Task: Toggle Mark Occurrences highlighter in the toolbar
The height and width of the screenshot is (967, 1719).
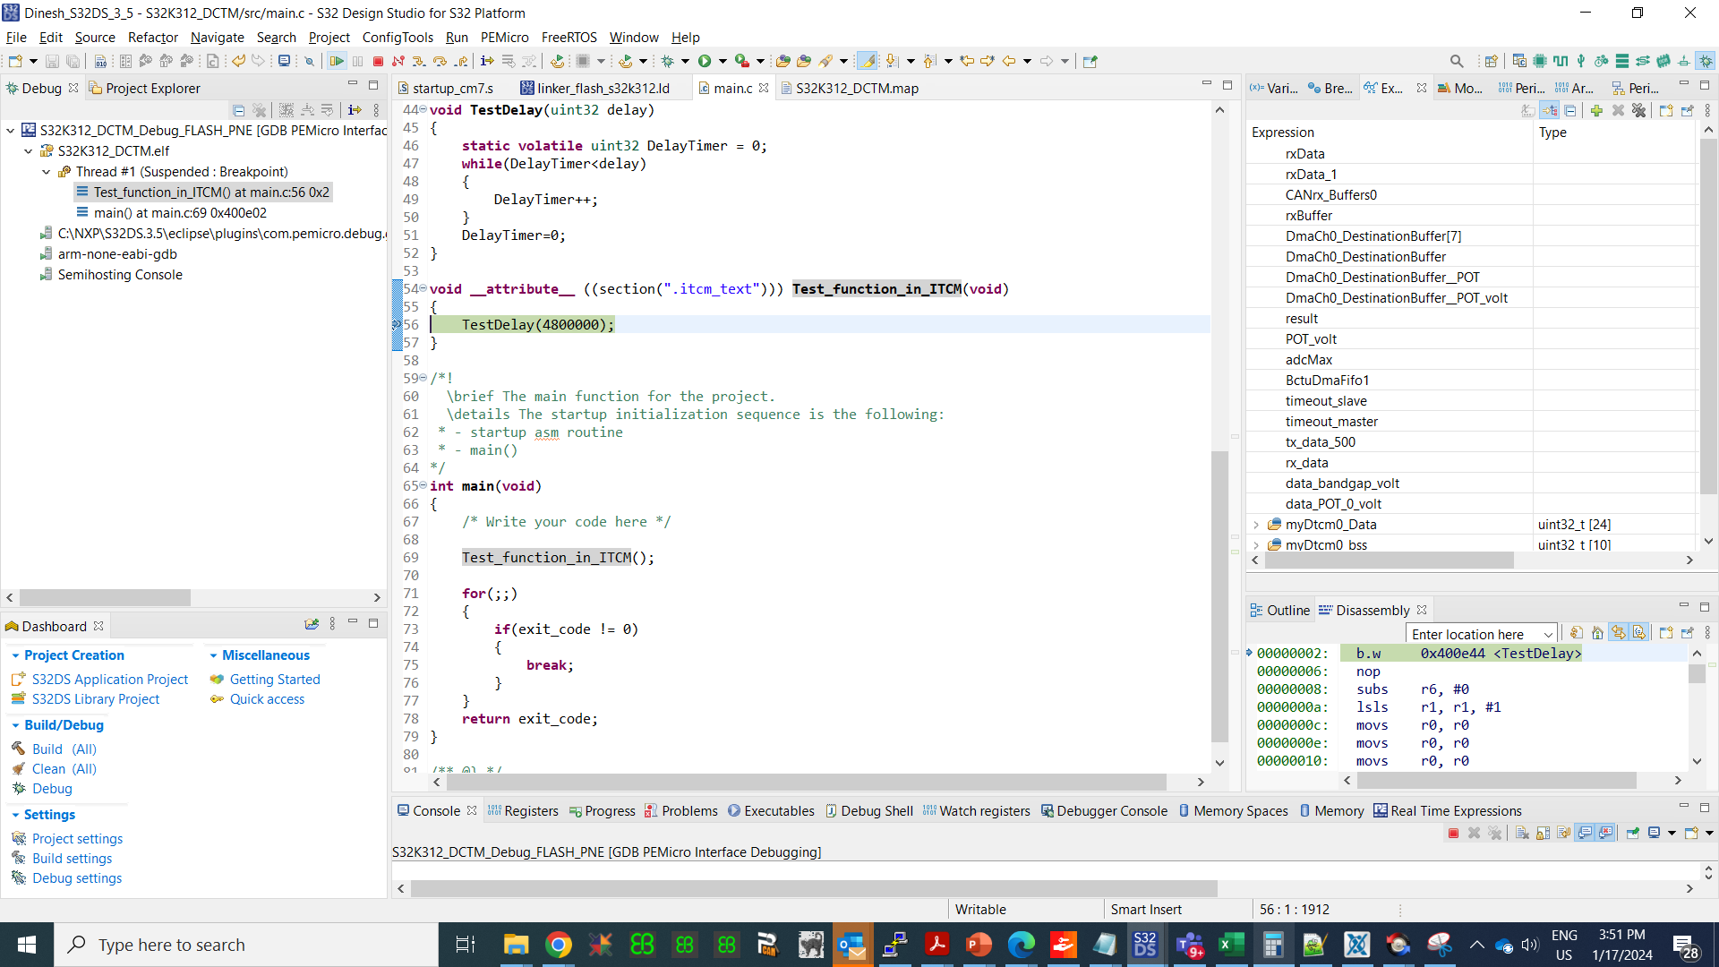Action: (x=867, y=60)
